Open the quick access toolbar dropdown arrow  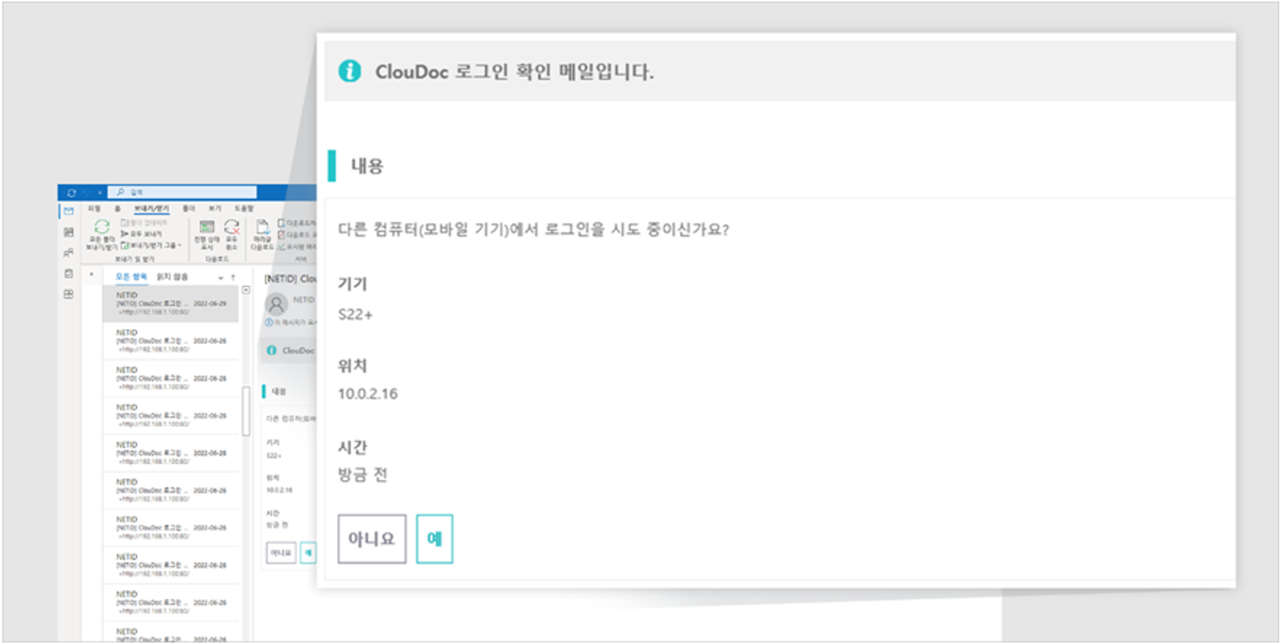pyautogui.click(x=100, y=193)
